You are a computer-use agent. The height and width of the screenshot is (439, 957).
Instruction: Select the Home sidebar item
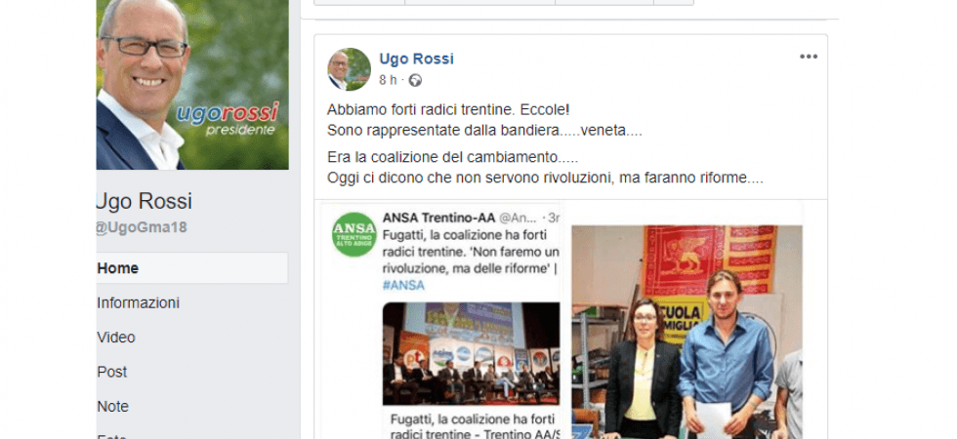[192, 268]
